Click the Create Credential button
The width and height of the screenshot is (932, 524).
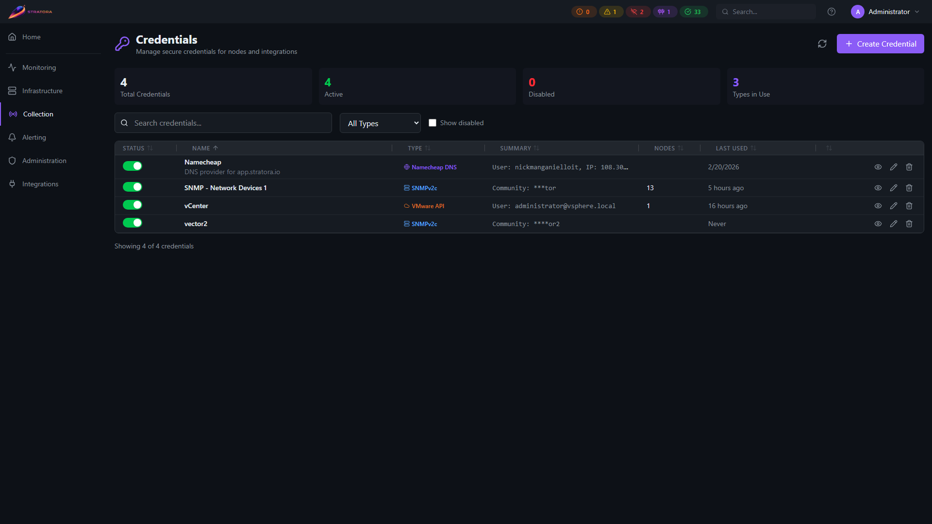[x=880, y=44]
